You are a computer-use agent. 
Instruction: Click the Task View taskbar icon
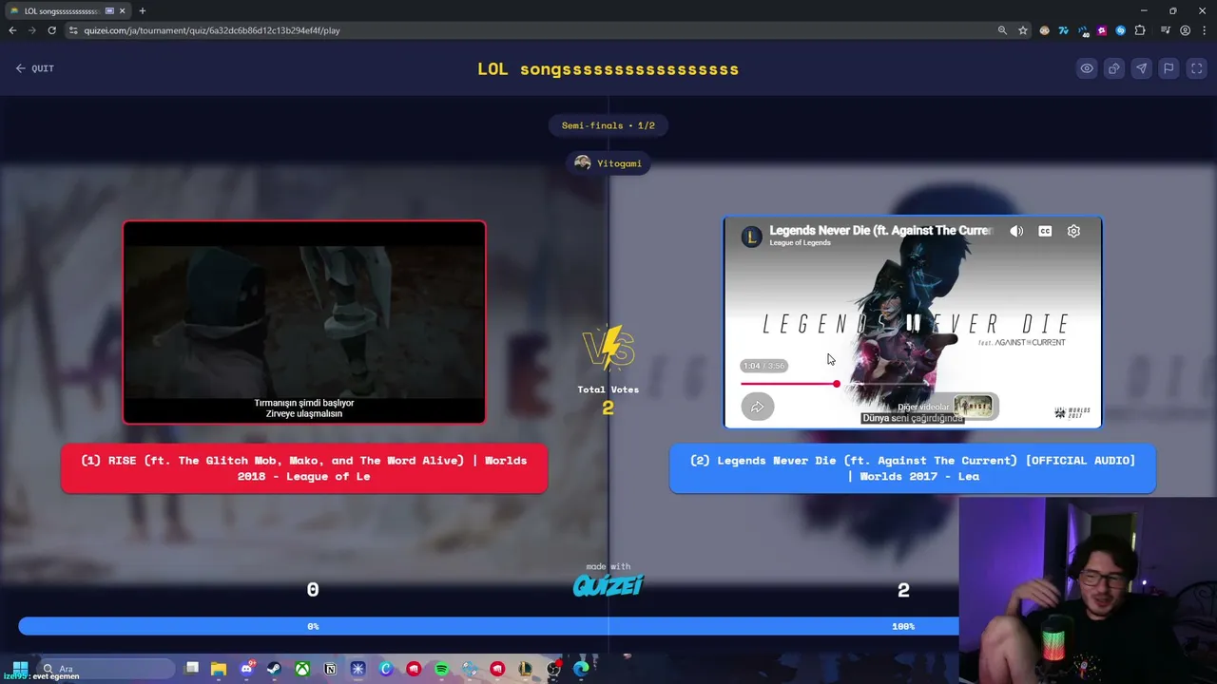point(191,669)
